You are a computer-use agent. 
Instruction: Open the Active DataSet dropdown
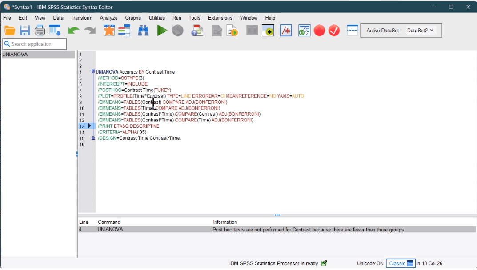[x=421, y=31]
